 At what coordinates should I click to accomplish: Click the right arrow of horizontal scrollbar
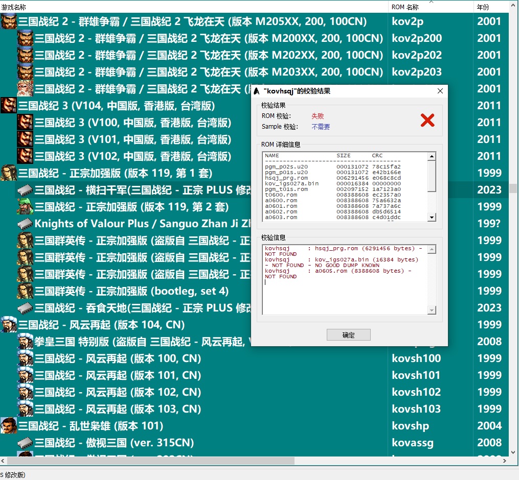point(505,461)
